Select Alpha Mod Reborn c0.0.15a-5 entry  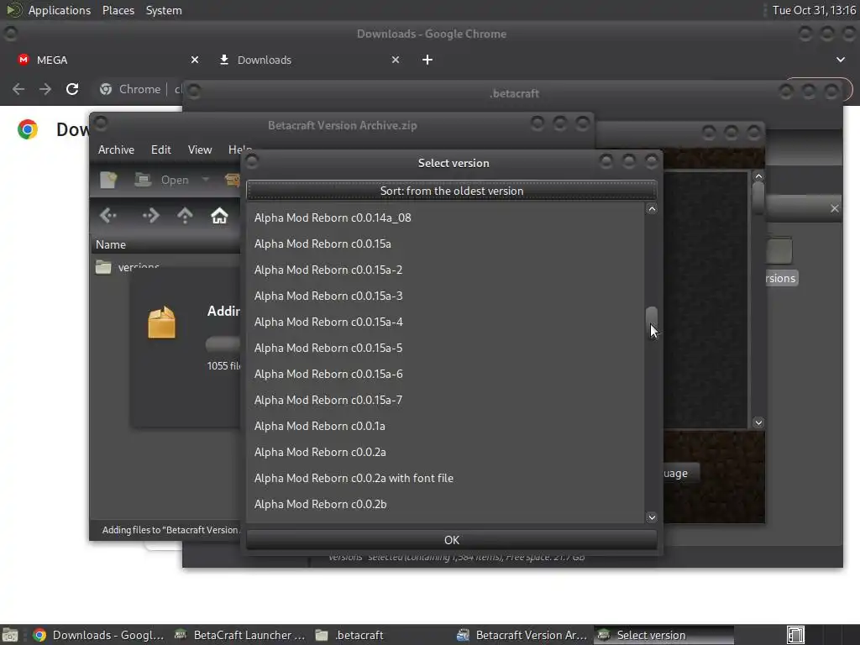[445, 349]
